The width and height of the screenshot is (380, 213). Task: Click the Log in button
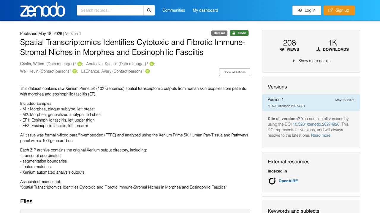(x=307, y=10)
